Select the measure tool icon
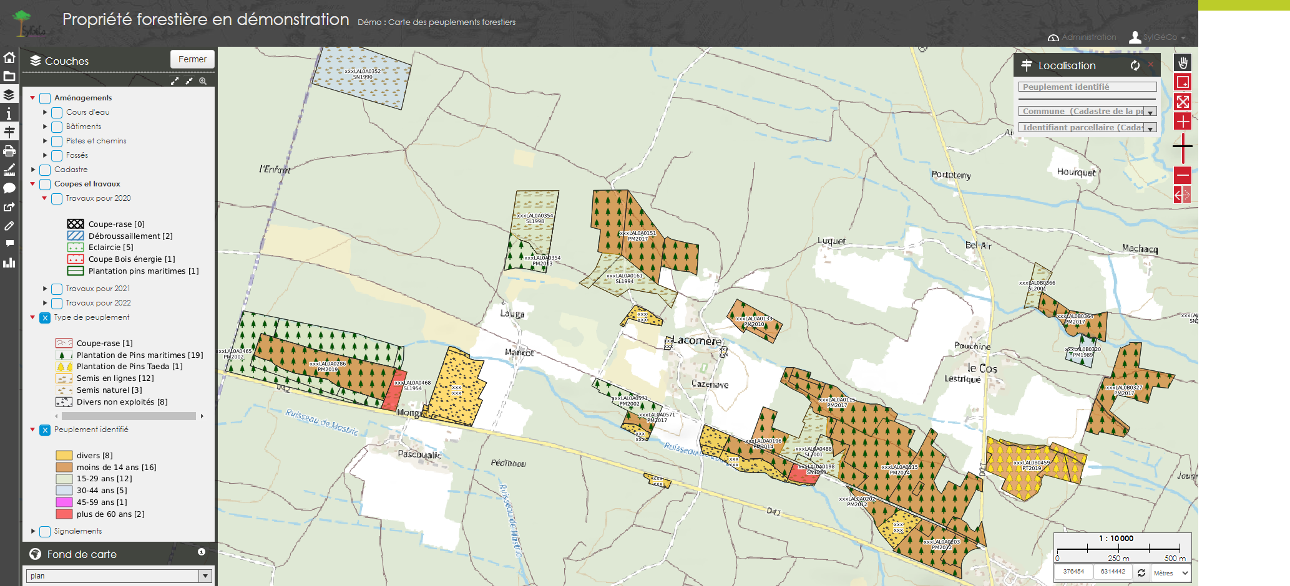The image size is (1290, 586). point(9,170)
